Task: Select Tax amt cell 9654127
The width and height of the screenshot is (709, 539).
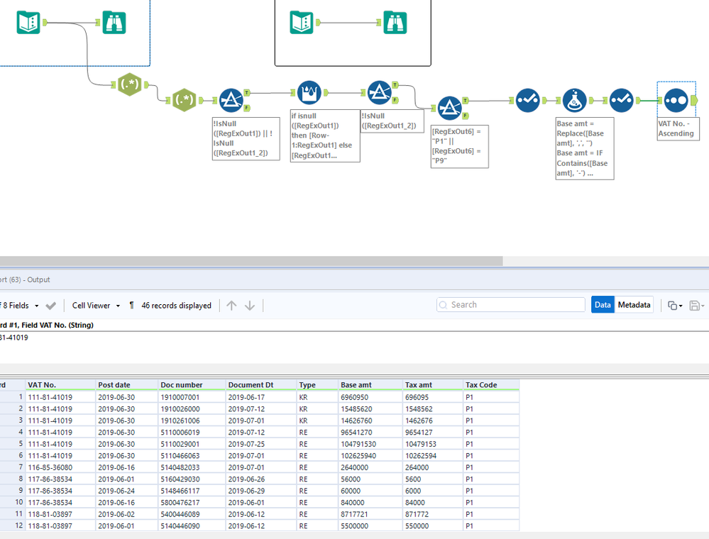Action: click(433, 433)
